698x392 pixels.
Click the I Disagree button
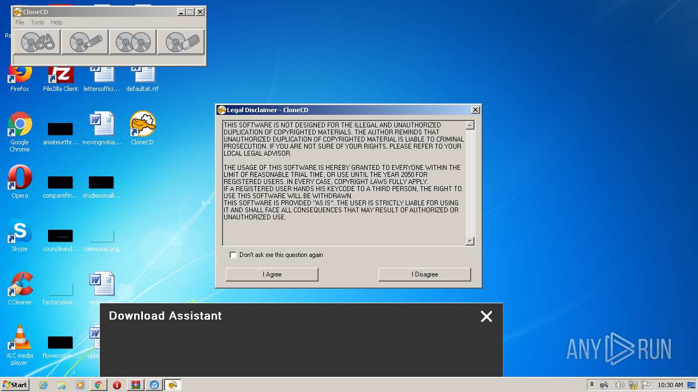pos(424,274)
